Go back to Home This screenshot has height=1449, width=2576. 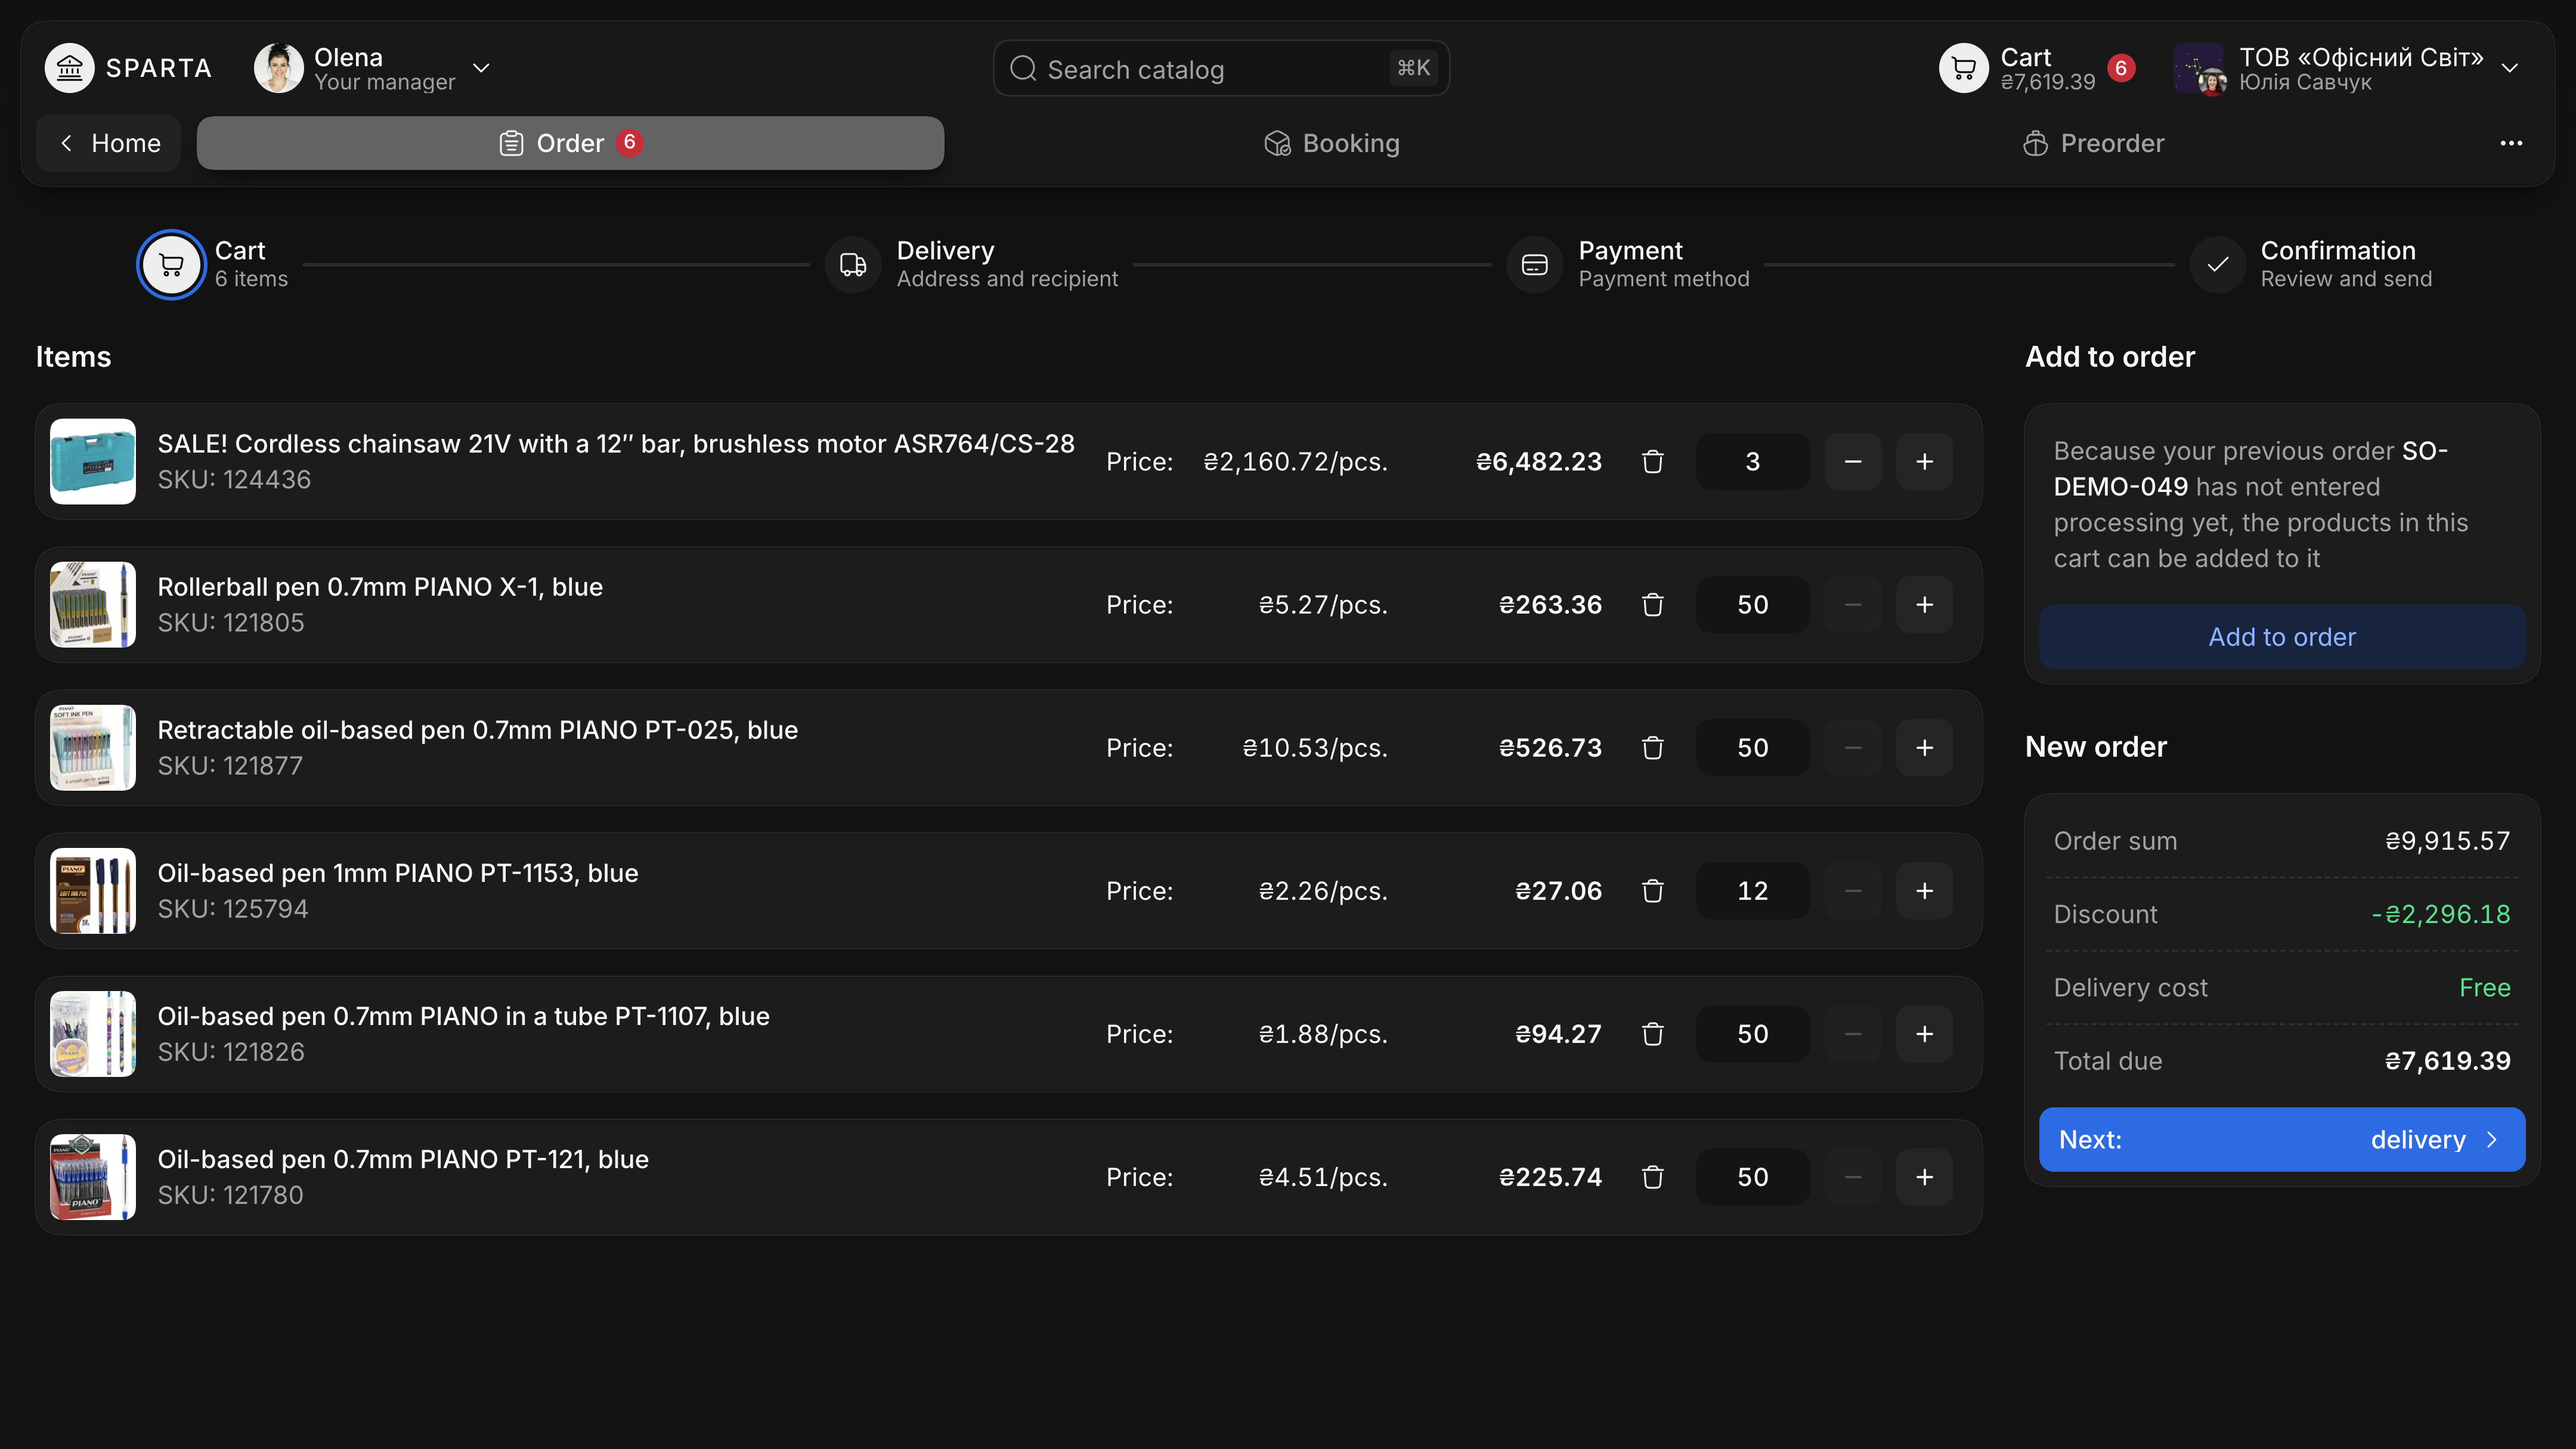coord(108,143)
